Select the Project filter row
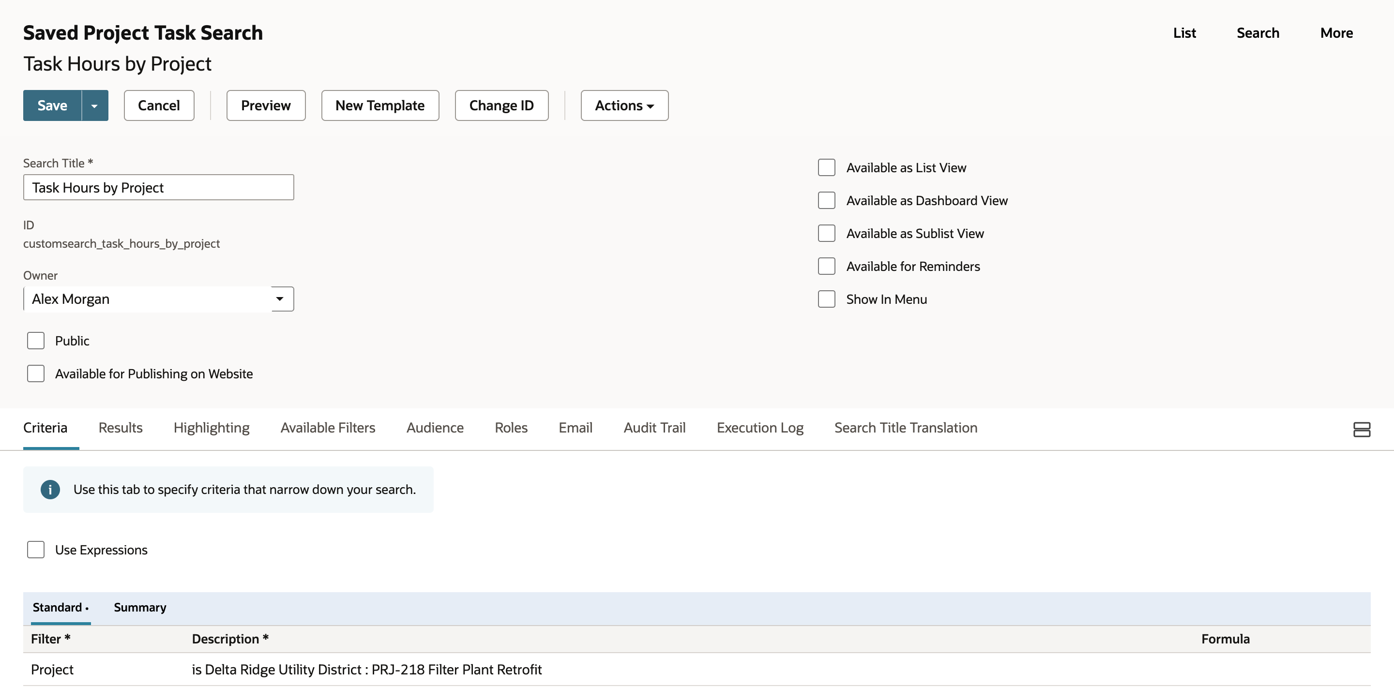The image size is (1394, 687). [x=697, y=670]
